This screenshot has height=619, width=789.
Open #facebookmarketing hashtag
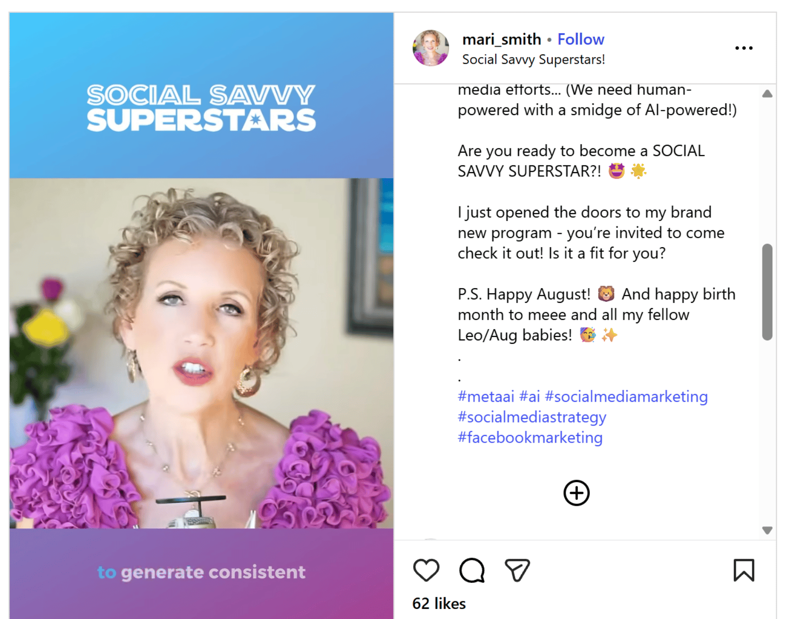click(529, 437)
